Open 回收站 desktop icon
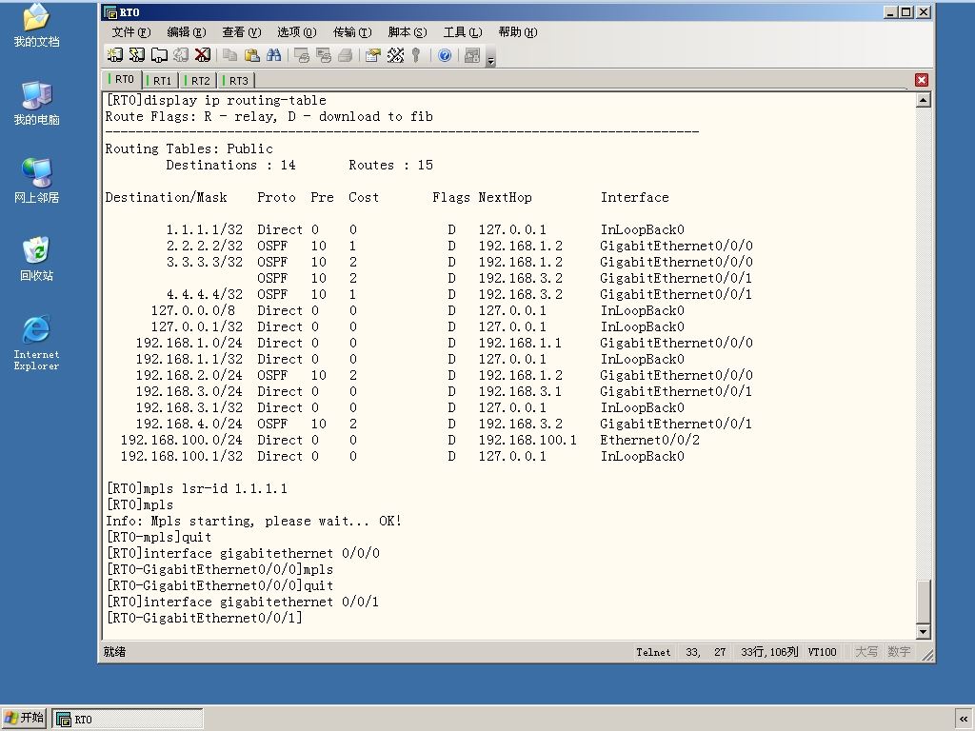Viewport: 975px width, 731px height. tap(37, 259)
